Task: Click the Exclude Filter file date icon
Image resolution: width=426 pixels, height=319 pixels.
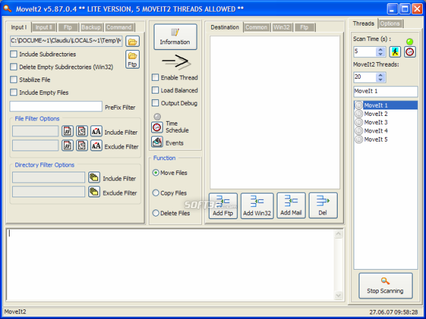Action: tap(82, 145)
